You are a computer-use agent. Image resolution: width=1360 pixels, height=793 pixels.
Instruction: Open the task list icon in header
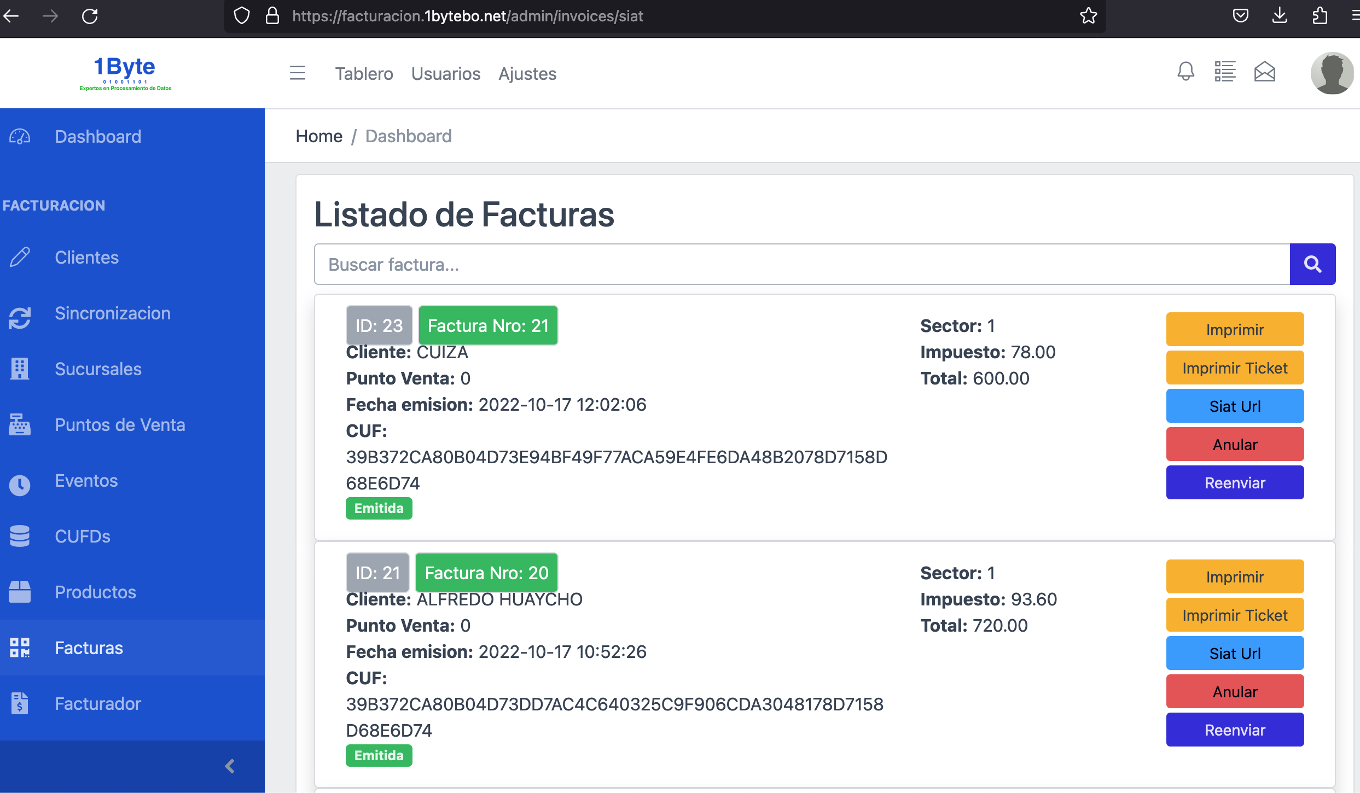[x=1225, y=72]
